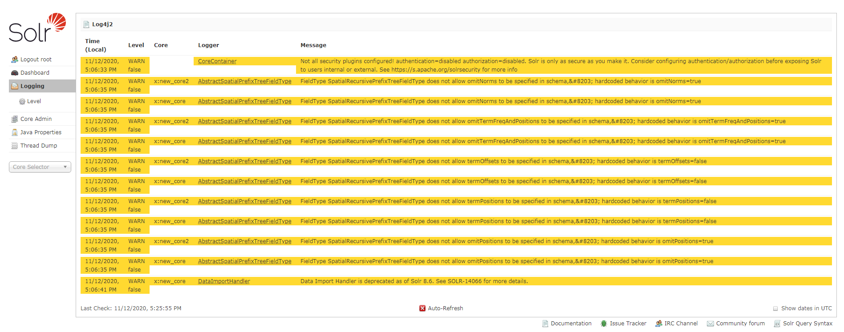Image resolution: width=844 pixels, height=332 pixels.
Task: Click the Level gear icon
Action: (x=22, y=101)
